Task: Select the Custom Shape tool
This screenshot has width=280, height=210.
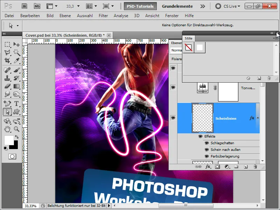Action: (16, 112)
